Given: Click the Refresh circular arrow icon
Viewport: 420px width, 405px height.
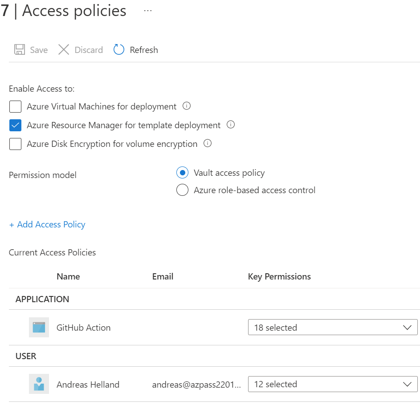Looking at the screenshot, I should [x=119, y=49].
